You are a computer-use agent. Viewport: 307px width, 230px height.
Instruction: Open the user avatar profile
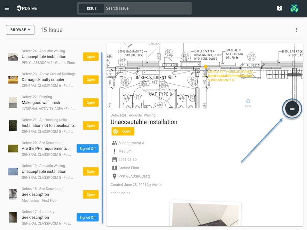click(x=294, y=8)
